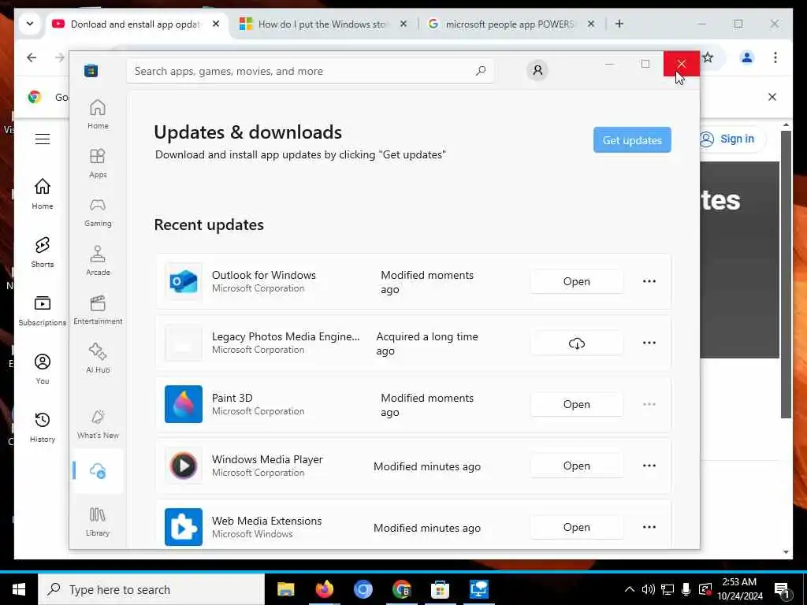Open Arcade section in Store sidebar

[98, 261]
